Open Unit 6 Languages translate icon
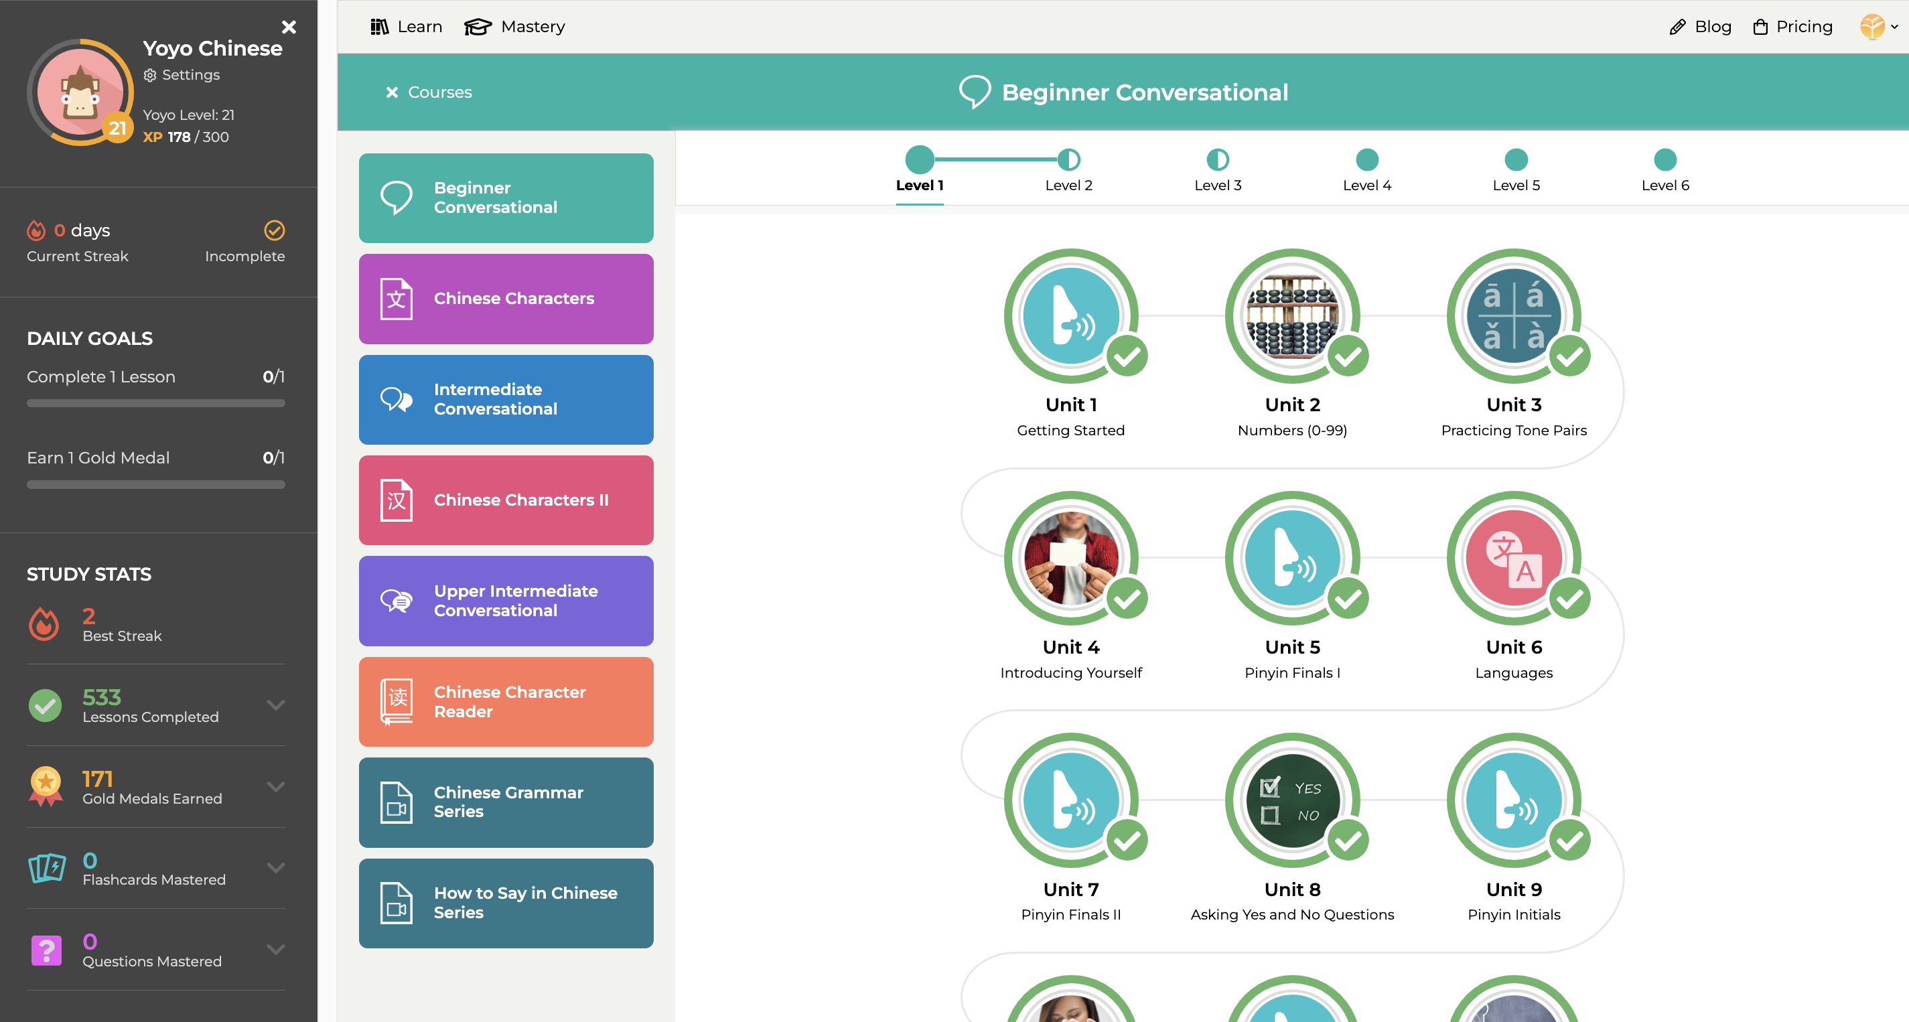 pos(1513,557)
